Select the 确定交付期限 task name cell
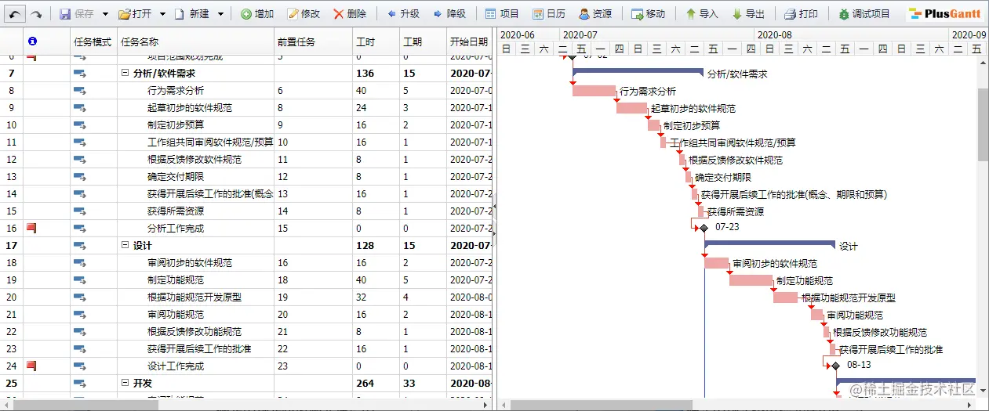This screenshot has width=989, height=411. [196, 176]
